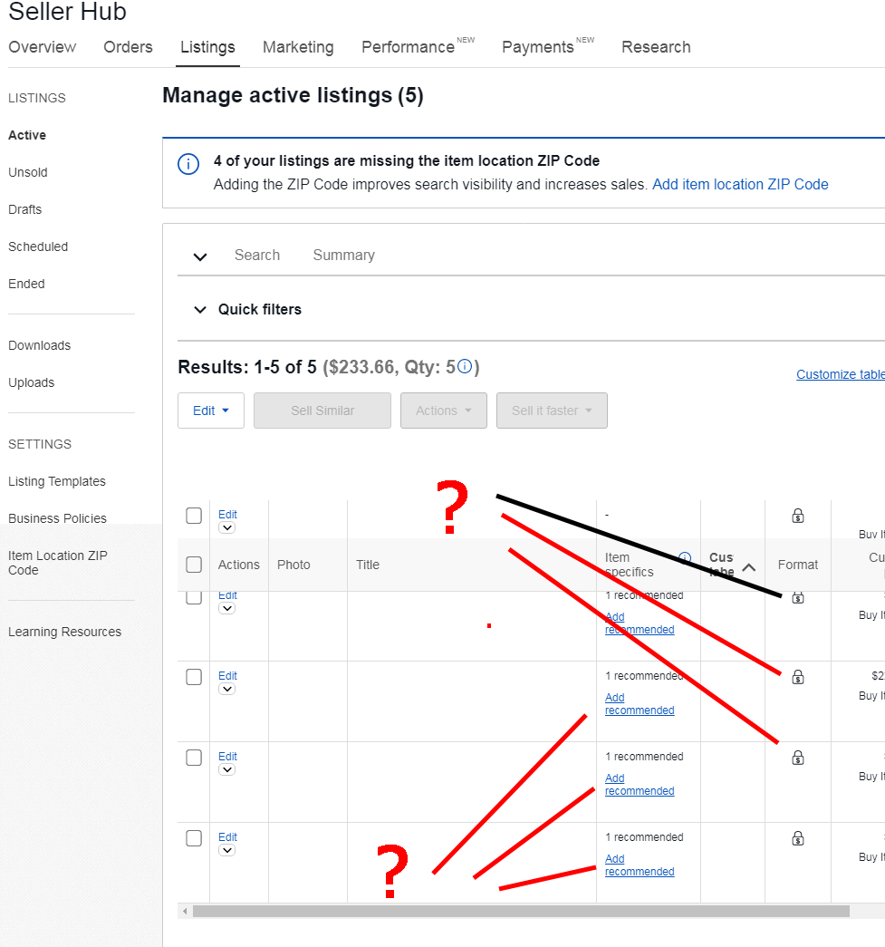The height and width of the screenshot is (947, 885).
Task: Click the Edit link in the bottom listing row
Action: click(x=227, y=836)
